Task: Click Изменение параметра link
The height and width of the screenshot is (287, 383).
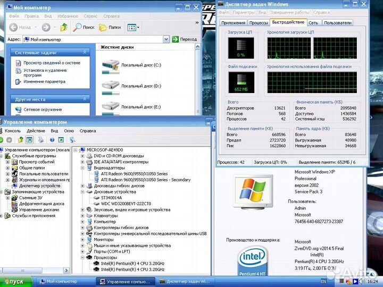Action: 45,81
